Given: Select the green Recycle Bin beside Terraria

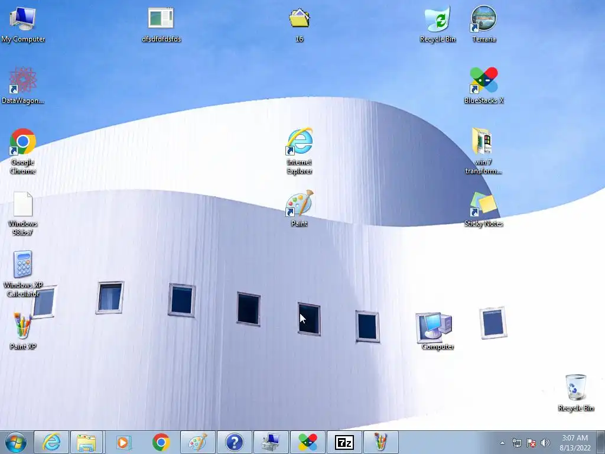Looking at the screenshot, I should pyautogui.click(x=438, y=24).
